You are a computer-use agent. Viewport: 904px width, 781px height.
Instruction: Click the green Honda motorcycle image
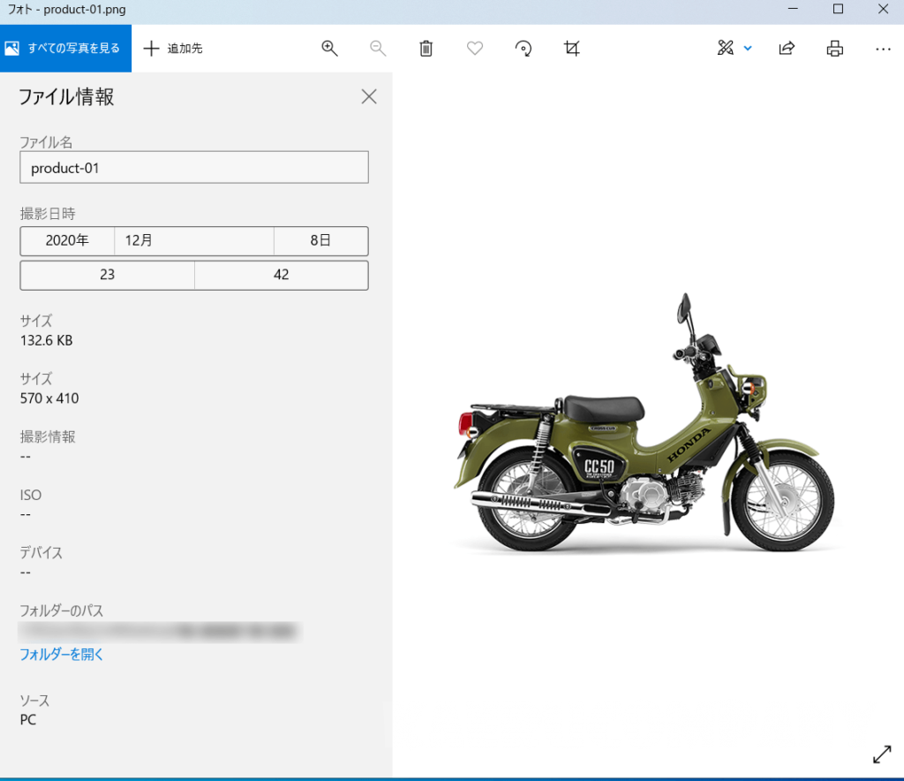tap(644, 442)
